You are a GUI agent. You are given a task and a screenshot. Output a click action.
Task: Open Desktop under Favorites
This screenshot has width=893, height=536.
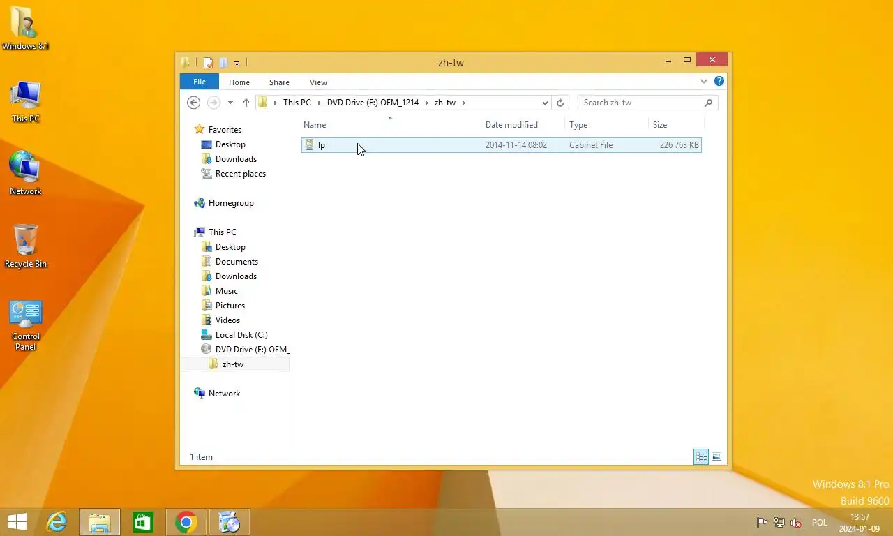[x=230, y=144]
